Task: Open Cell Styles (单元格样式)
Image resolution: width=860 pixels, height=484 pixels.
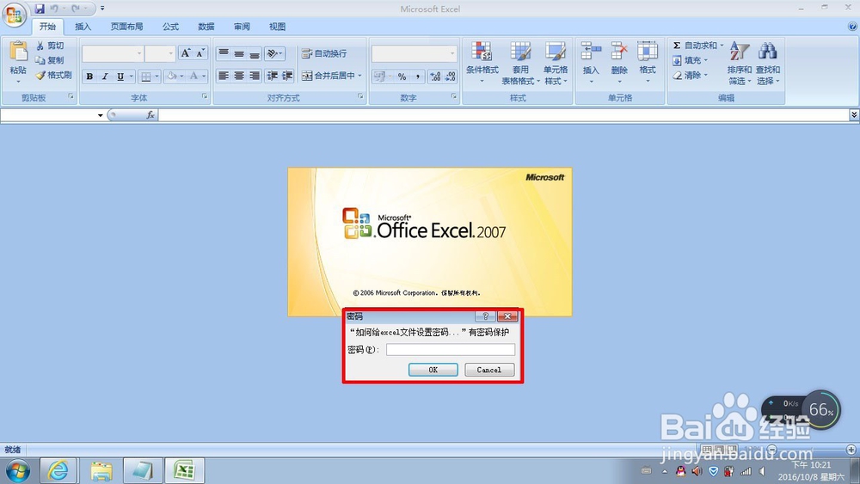Action: (556, 63)
